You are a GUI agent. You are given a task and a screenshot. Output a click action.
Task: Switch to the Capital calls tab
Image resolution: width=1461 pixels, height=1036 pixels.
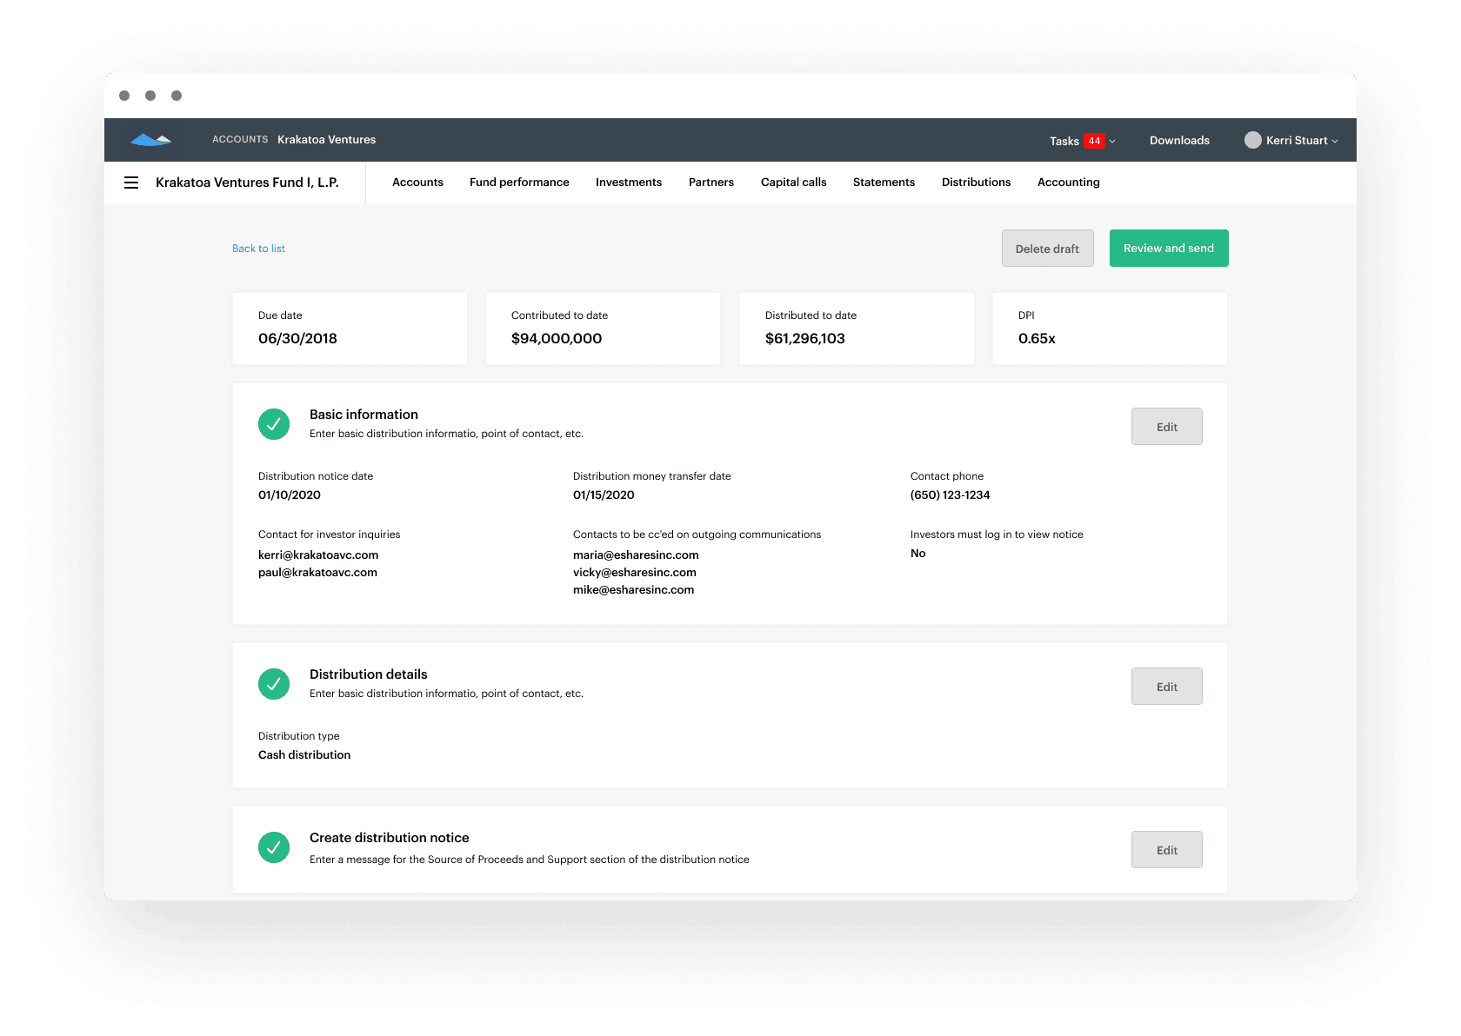(x=792, y=182)
